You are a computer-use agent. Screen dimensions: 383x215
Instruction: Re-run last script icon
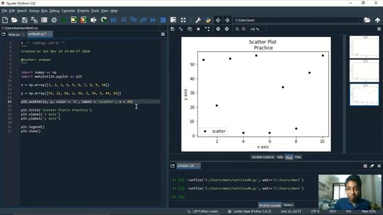(x=104, y=20)
